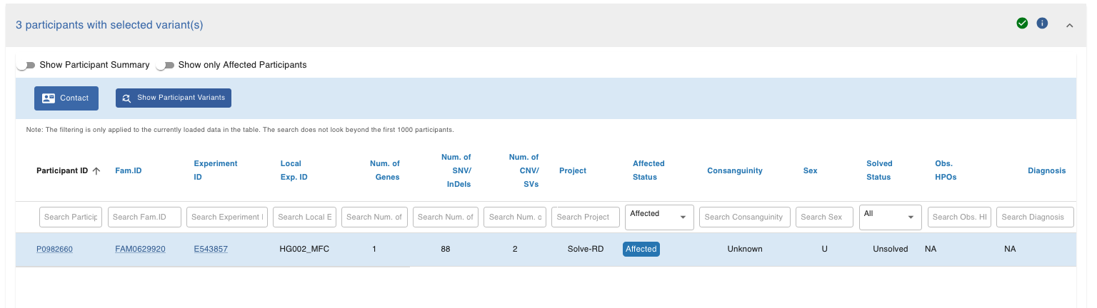Open experiment link E543857
This screenshot has height=308, width=1097.
211,249
